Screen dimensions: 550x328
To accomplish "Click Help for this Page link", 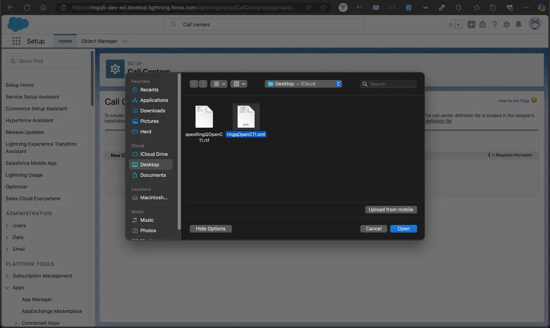I will pyautogui.click(x=514, y=101).
